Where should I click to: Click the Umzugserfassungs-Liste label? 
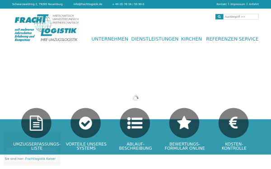[37, 146]
